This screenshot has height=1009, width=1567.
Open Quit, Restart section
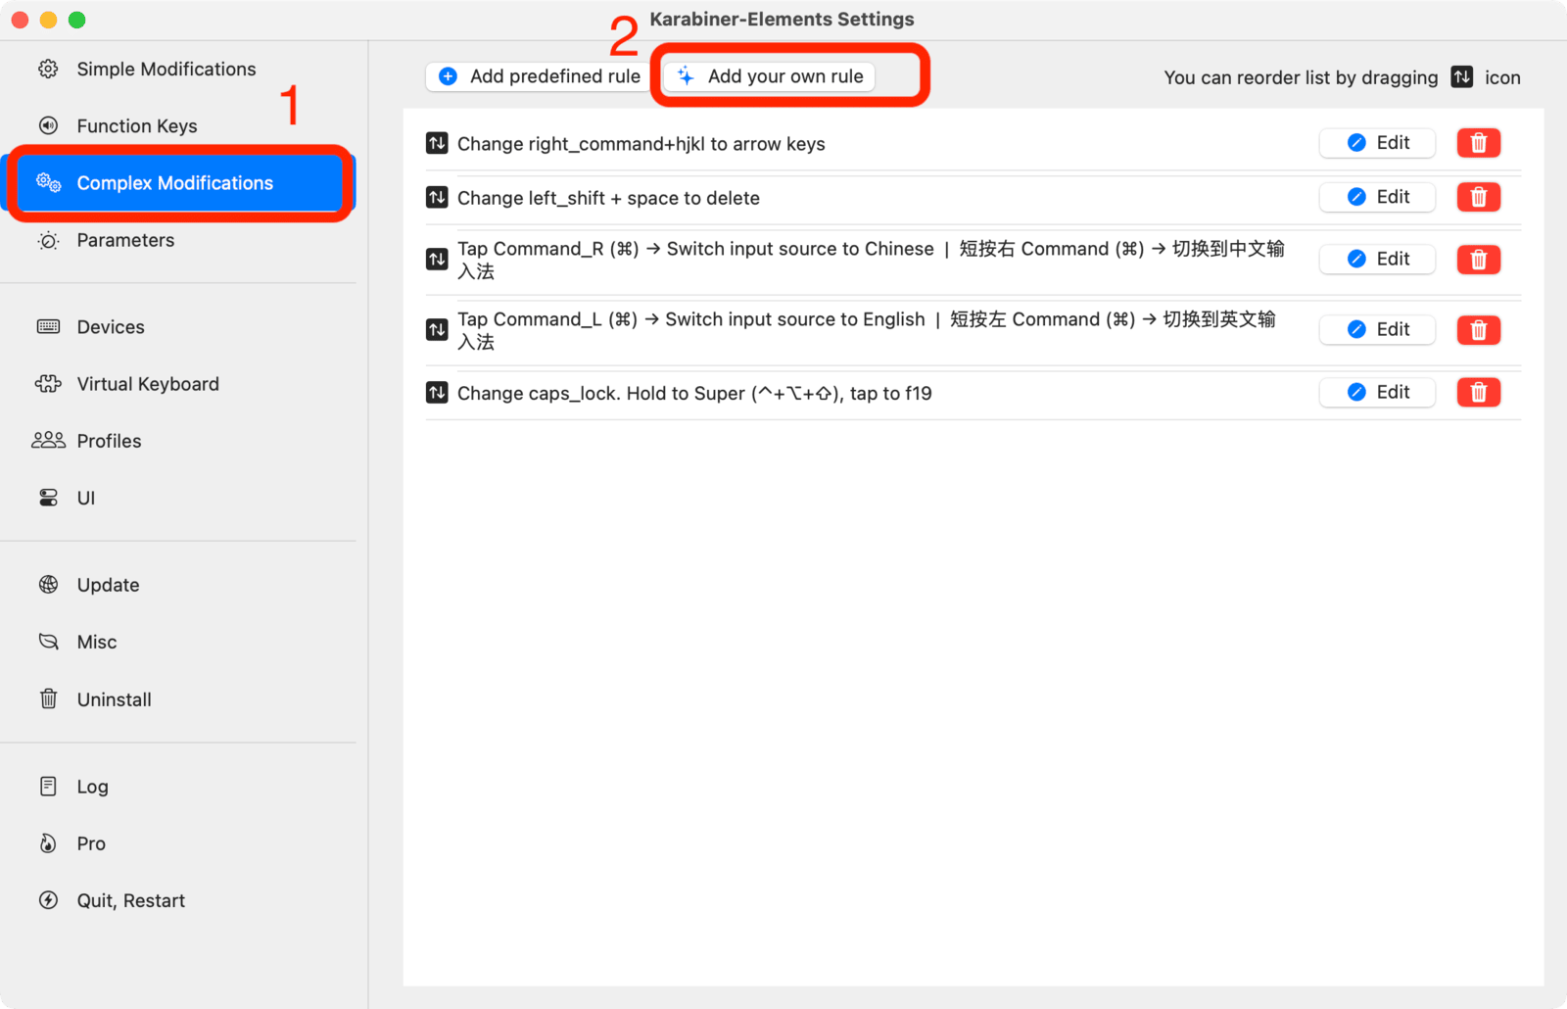click(x=178, y=900)
